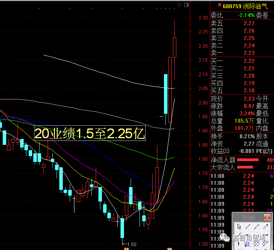Click the 委比 -2.14% value
This screenshot has height=250, width=274.
246,16
